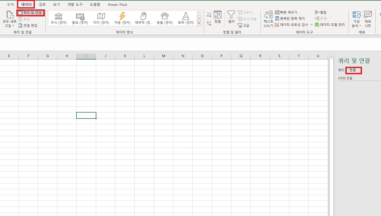
Task: Select the 자동 (영어) automatic data type
Action: pyautogui.click(x=122, y=18)
